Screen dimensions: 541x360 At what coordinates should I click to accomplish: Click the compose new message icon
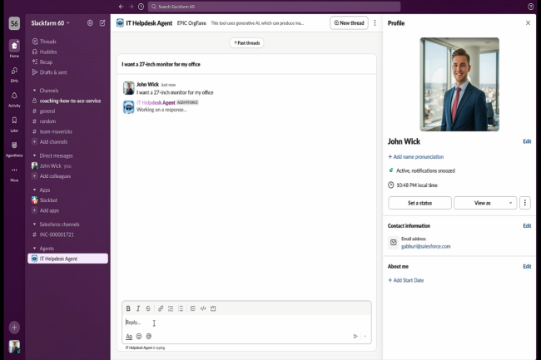(102, 23)
